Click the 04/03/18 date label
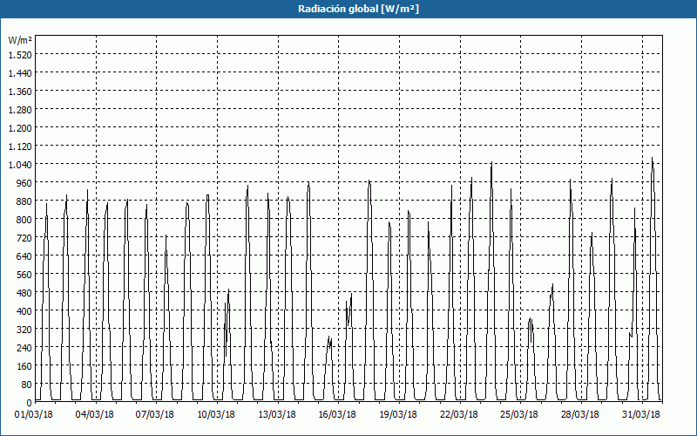 click(x=95, y=415)
